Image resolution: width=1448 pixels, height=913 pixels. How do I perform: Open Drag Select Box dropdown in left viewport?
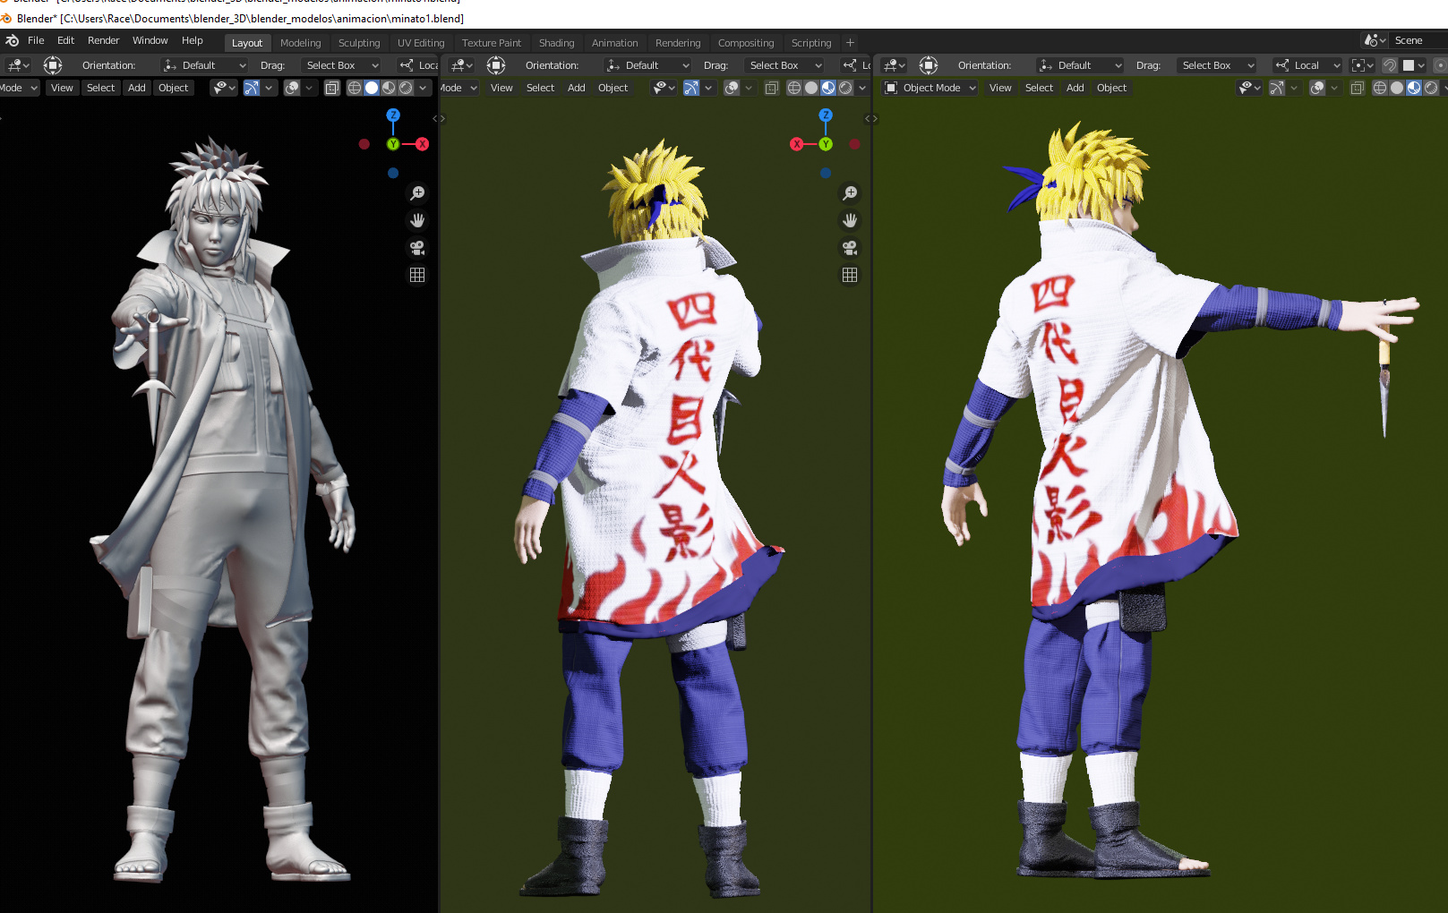[x=342, y=65]
